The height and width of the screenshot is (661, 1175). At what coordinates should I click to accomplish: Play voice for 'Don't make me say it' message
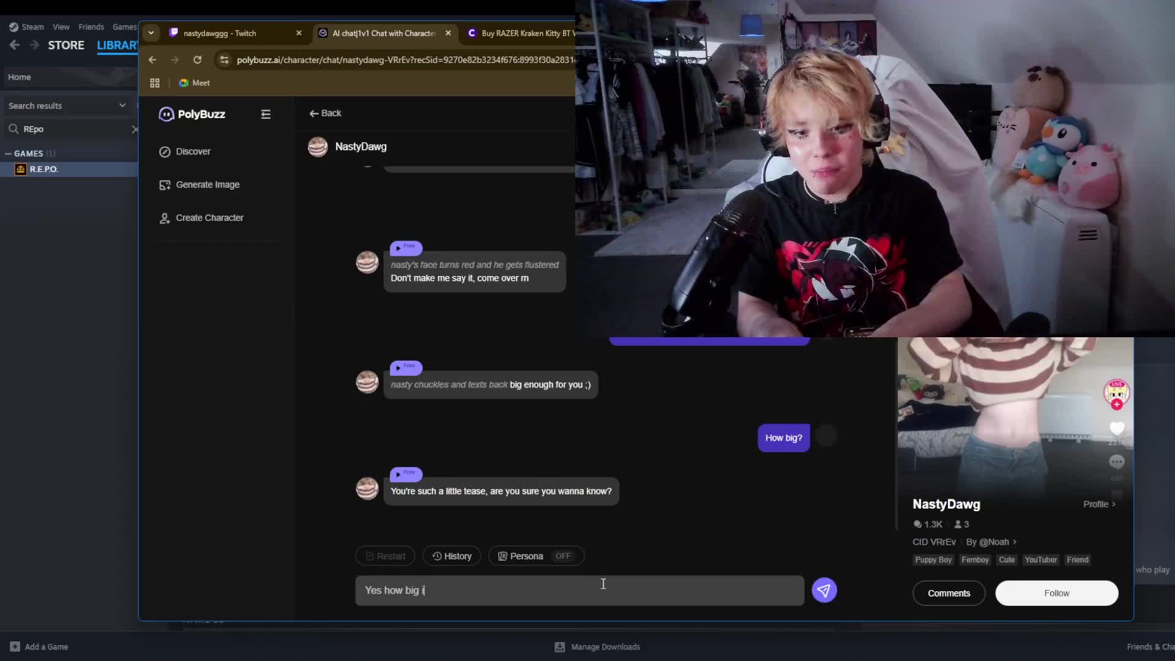pos(406,248)
